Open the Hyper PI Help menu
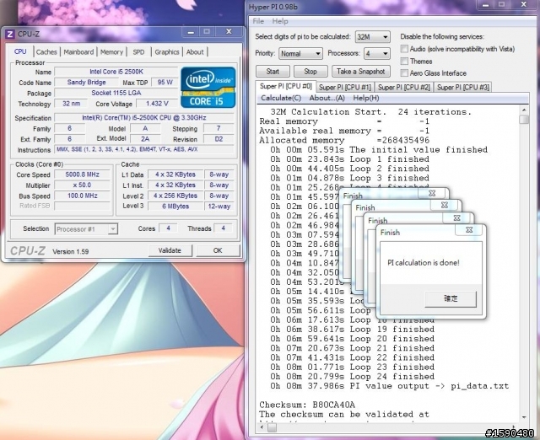 tap(280, 21)
